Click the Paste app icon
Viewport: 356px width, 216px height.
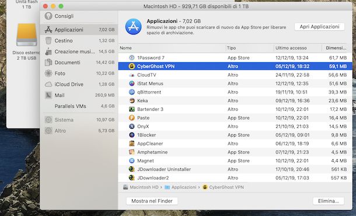[132, 118]
